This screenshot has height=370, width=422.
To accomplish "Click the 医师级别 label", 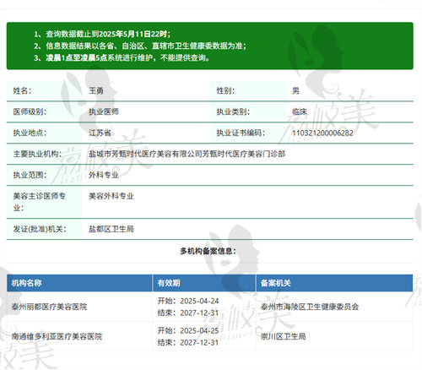I will pyautogui.click(x=30, y=112).
